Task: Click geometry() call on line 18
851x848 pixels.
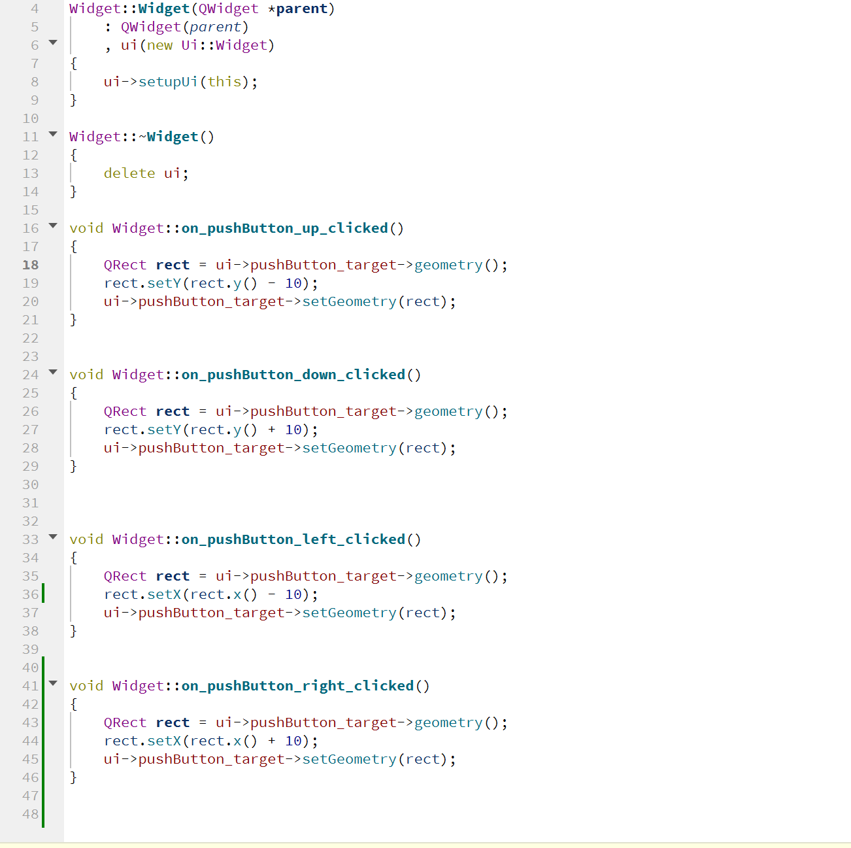Action: [457, 265]
